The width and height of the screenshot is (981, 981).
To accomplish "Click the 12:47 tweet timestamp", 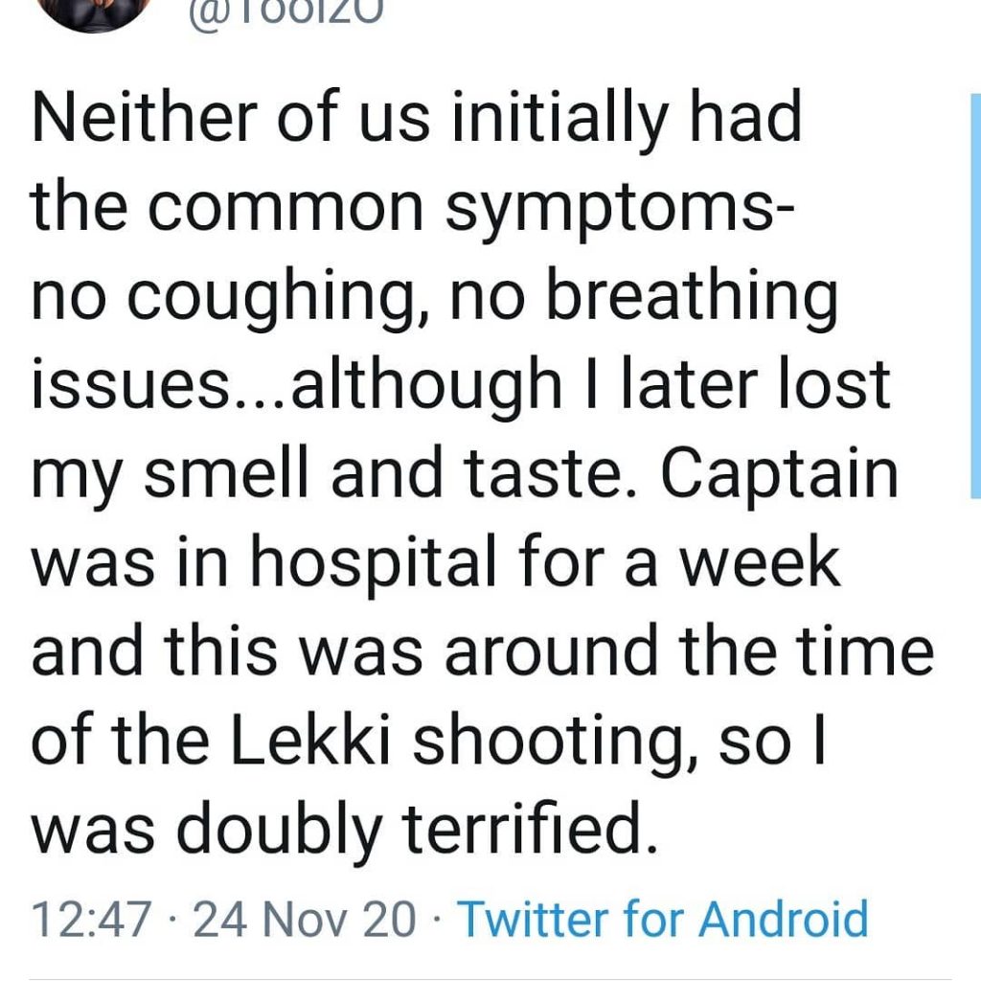I will [91, 919].
